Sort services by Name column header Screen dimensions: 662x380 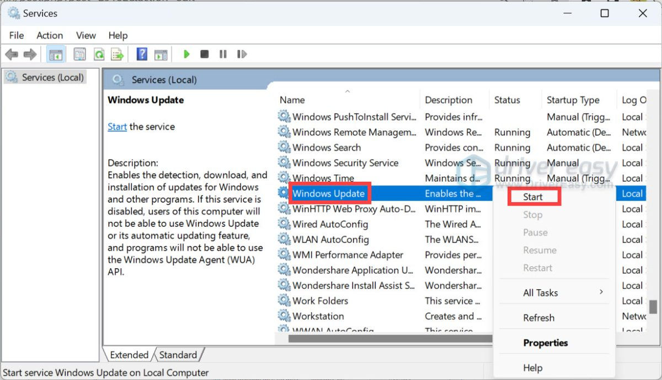[x=292, y=100]
